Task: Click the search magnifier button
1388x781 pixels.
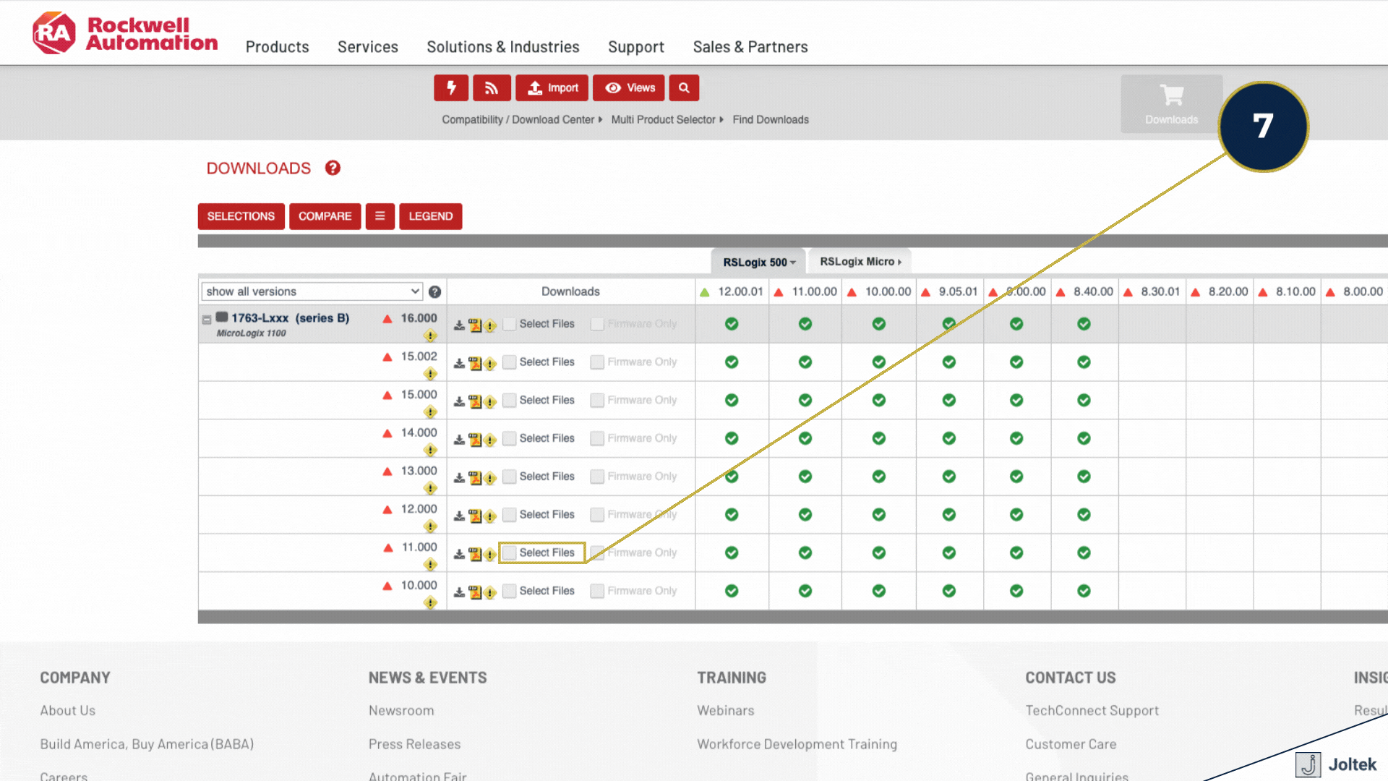Action: tap(684, 88)
